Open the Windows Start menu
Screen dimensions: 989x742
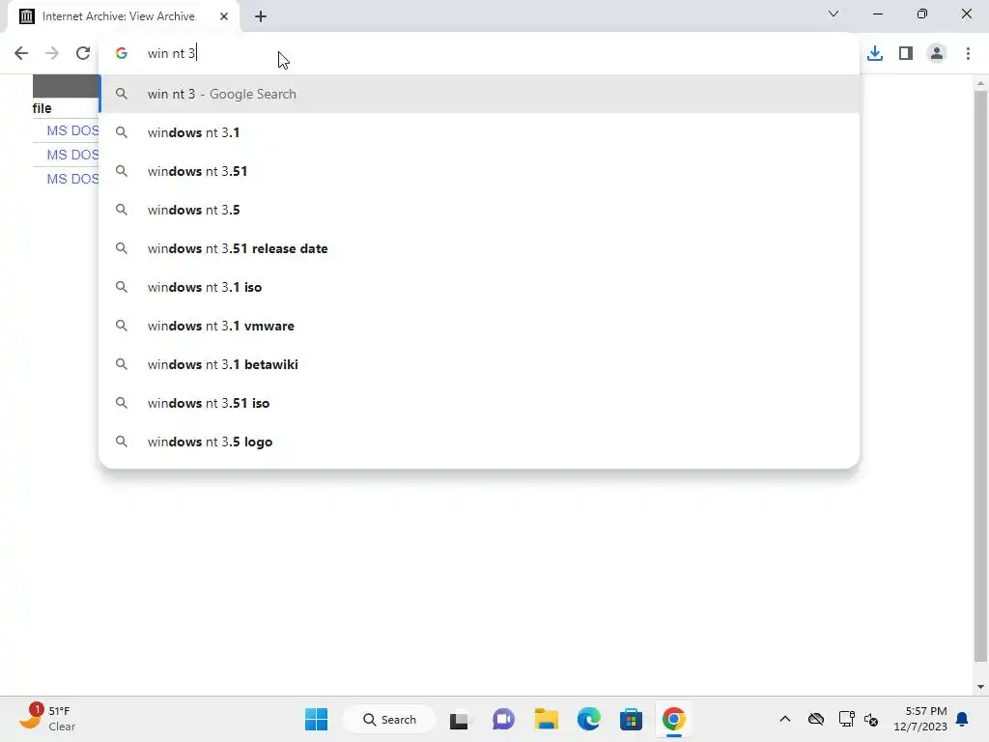(316, 719)
